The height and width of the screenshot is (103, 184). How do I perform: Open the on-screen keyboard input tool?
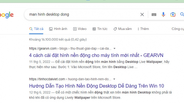pos(154,14)
